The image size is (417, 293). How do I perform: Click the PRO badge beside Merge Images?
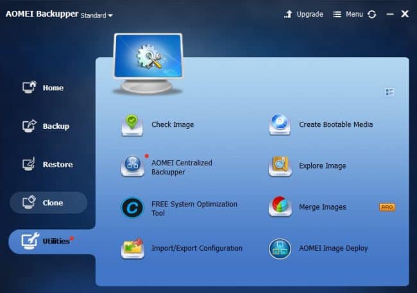pos(387,207)
